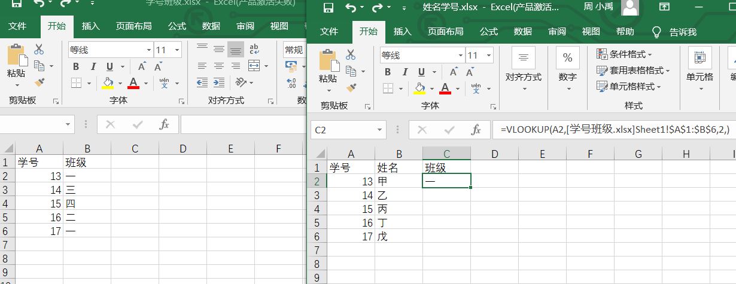Open the 页面布局 tab in 学号班级 window
The height and width of the screenshot is (284, 736).
point(133,26)
